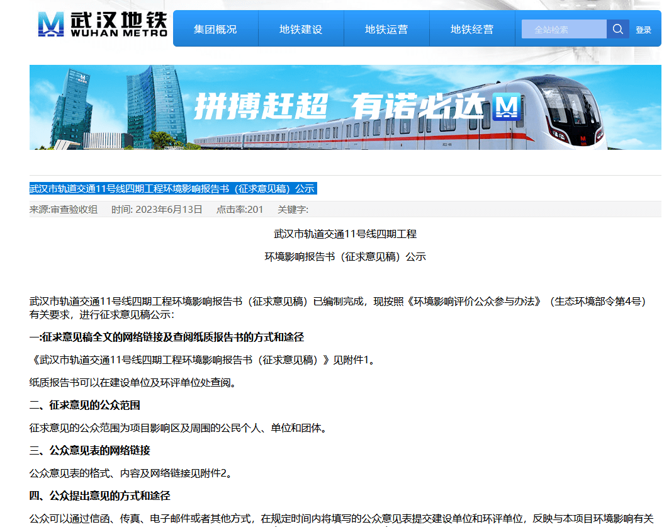Expand the 地铁运营 navigation dropdown
Screen dimensions: 669x527
[x=386, y=29]
